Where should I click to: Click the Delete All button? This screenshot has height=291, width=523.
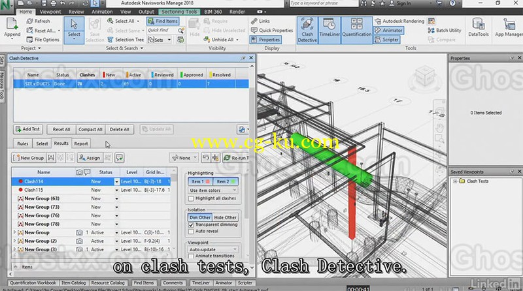pos(120,129)
